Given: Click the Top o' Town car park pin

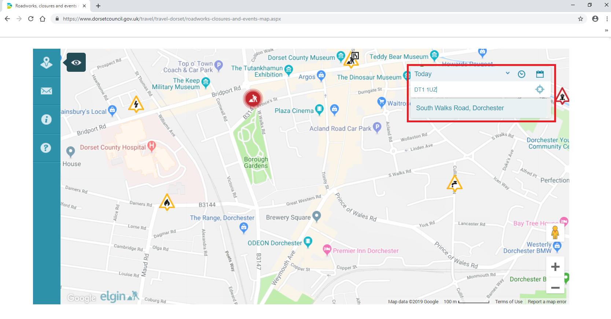Looking at the screenshot, I should pyautogui.click(x=218, y=66).
